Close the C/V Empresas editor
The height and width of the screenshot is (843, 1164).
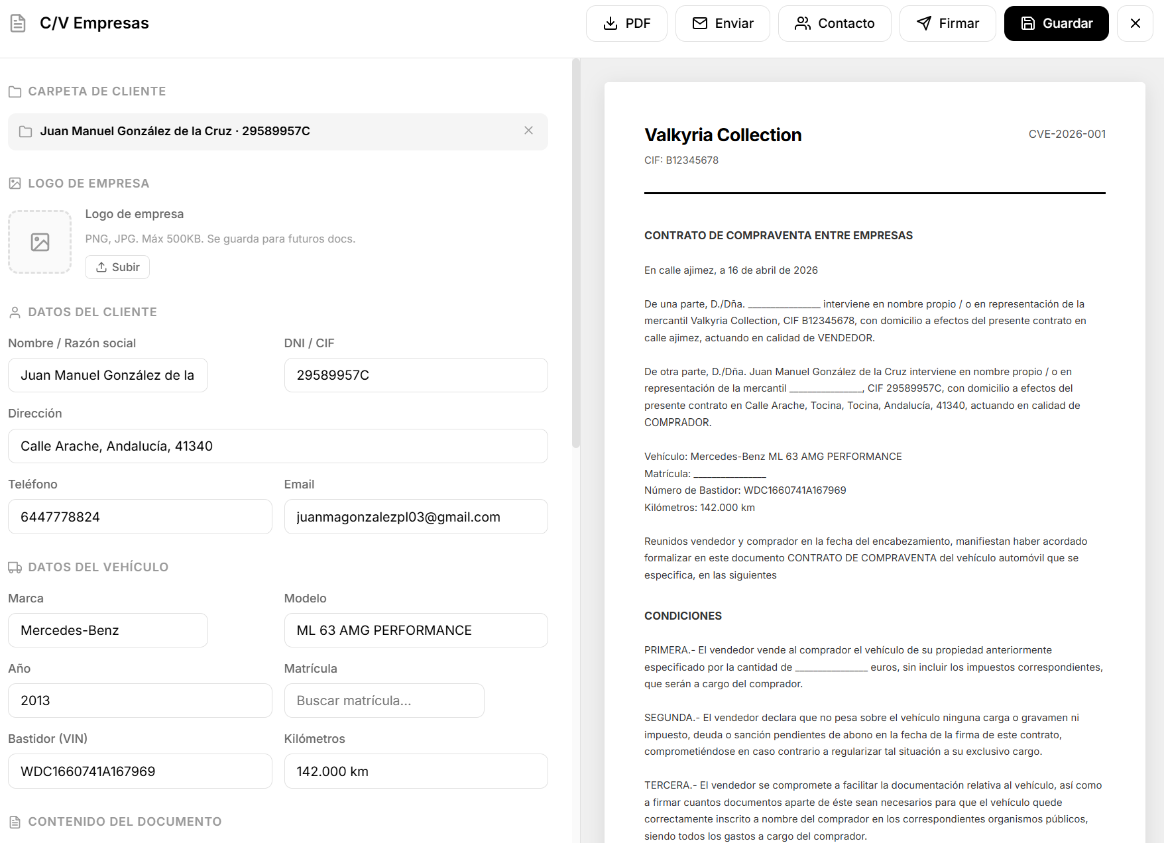(1135, 24)
